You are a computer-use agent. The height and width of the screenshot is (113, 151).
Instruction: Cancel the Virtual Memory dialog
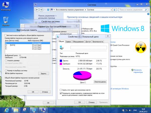(x=45, y=92)
